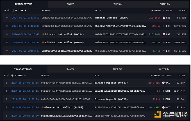Open the SWAPS tab in the upper table
Screen dimensions: 191x121
[x=71, y=4]
